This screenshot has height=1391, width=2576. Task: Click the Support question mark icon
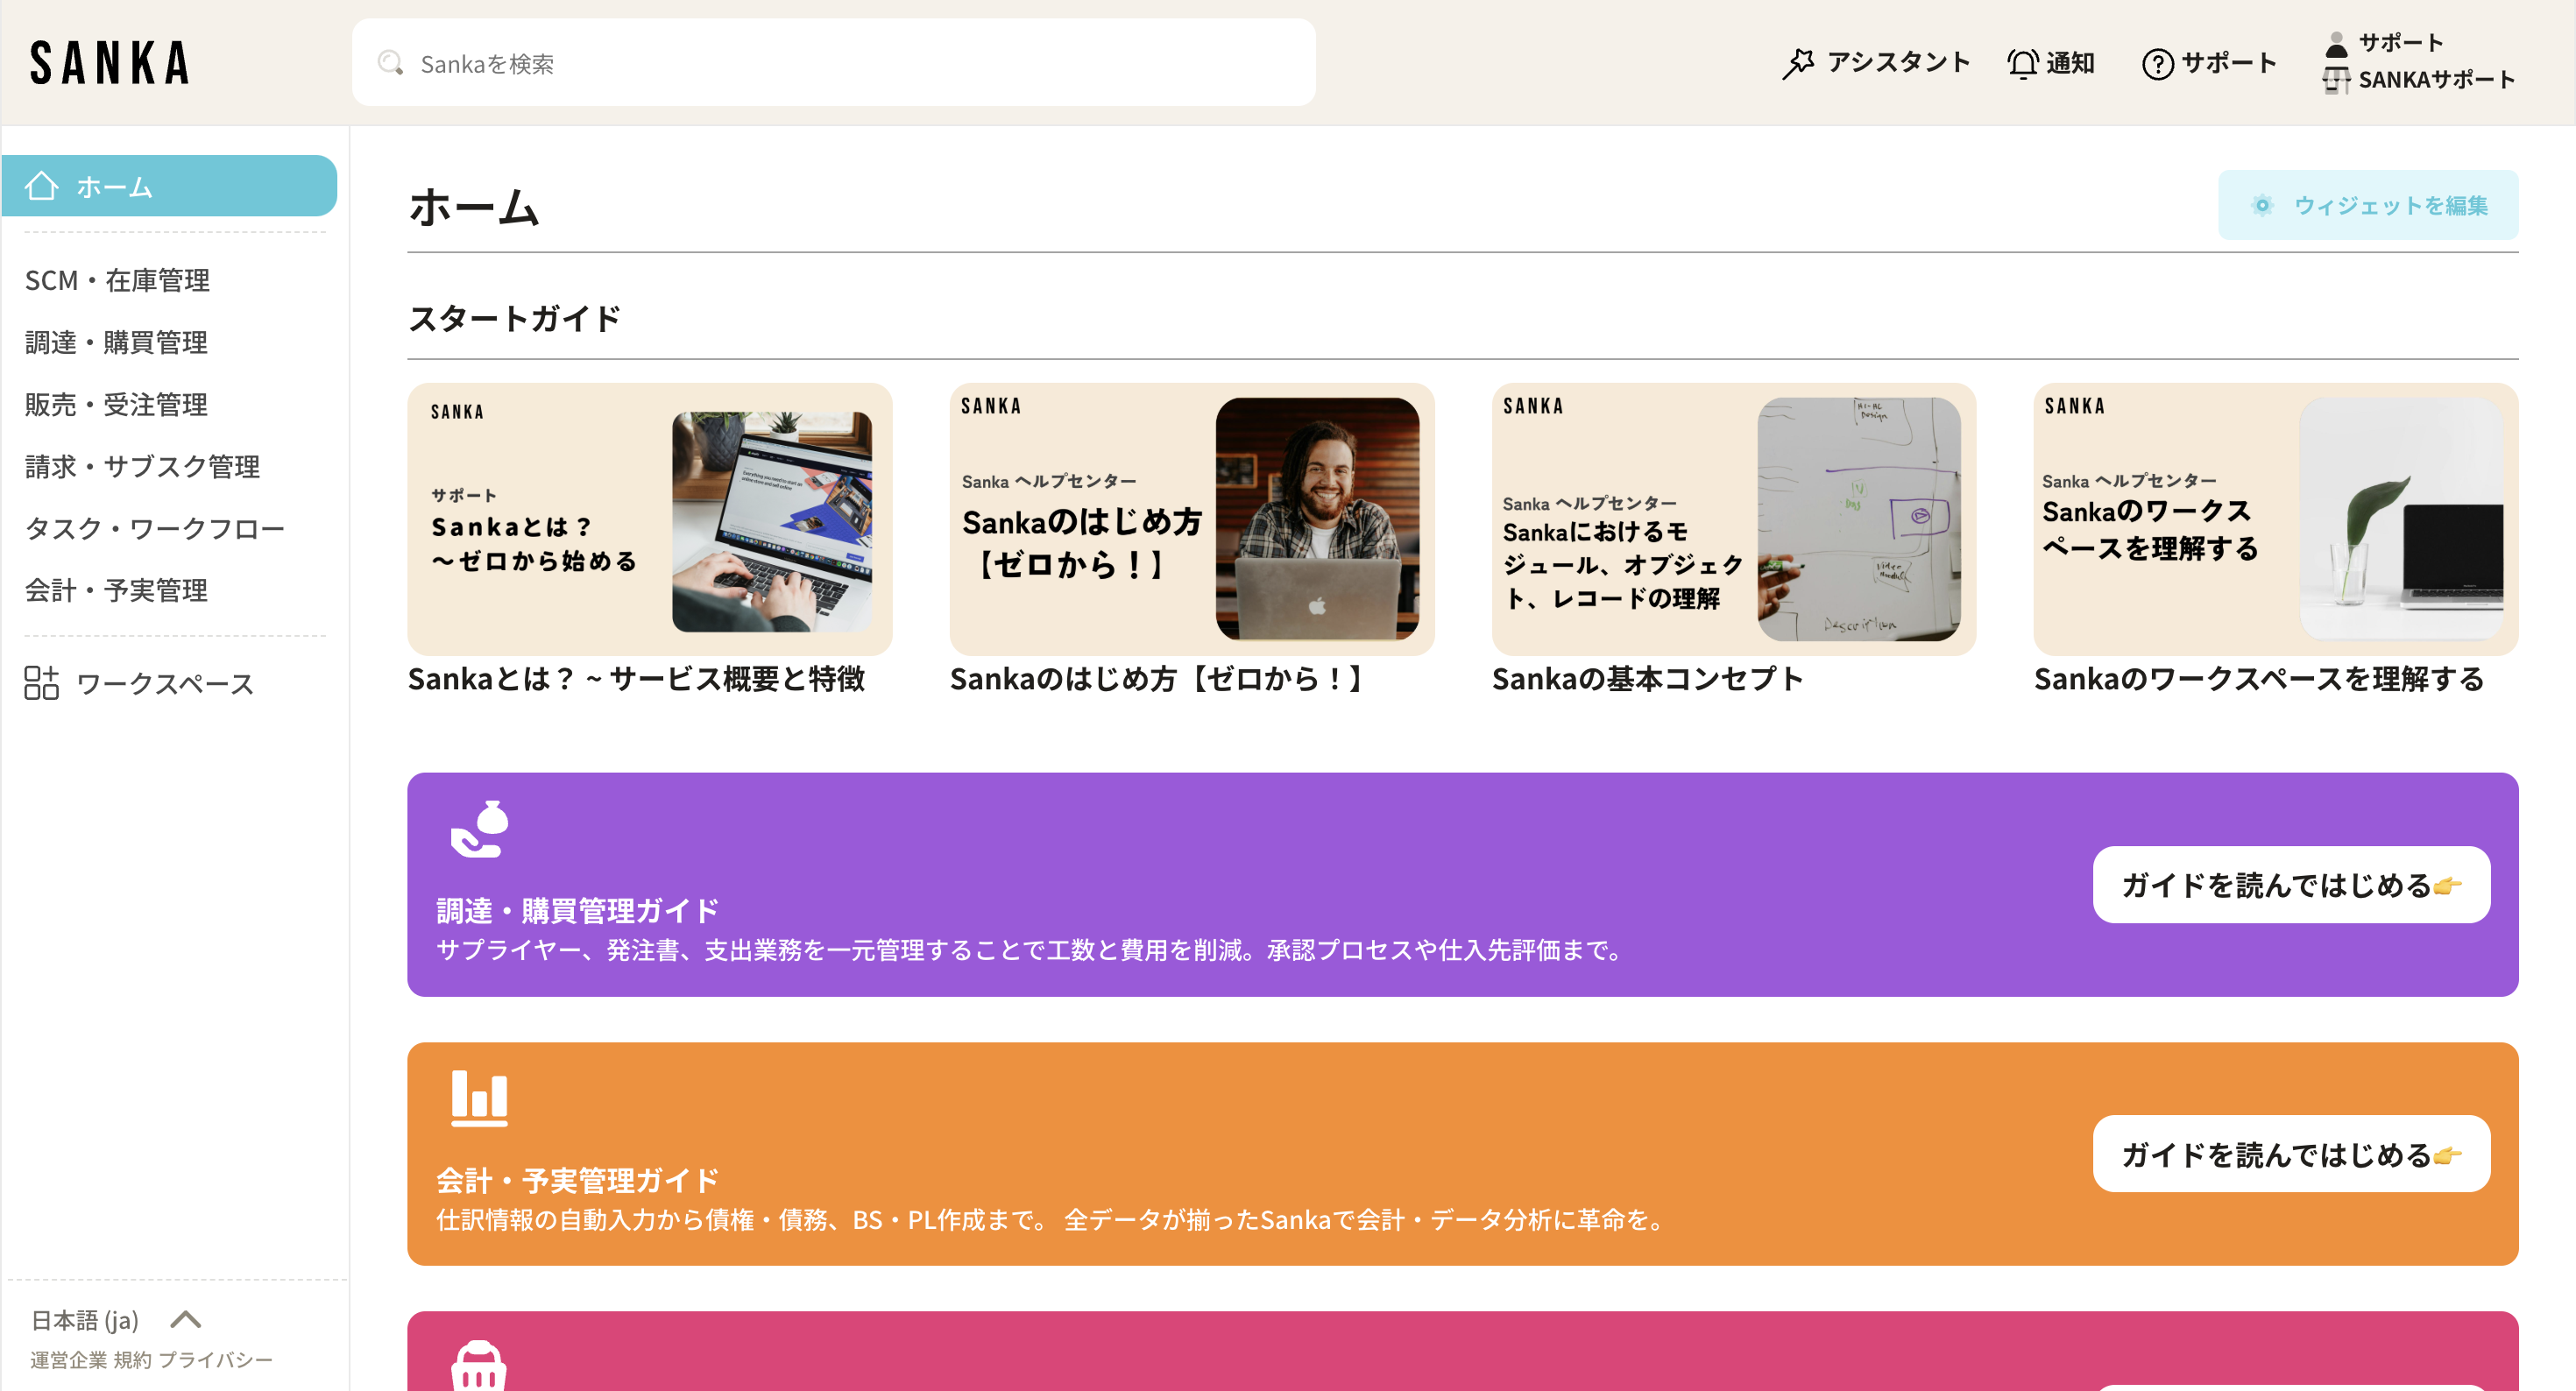pos(2157,63)
